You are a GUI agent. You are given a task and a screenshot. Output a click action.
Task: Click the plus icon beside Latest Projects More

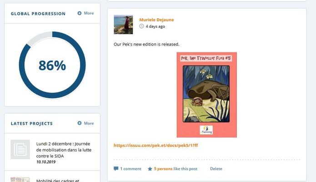(x=80, y=123)
